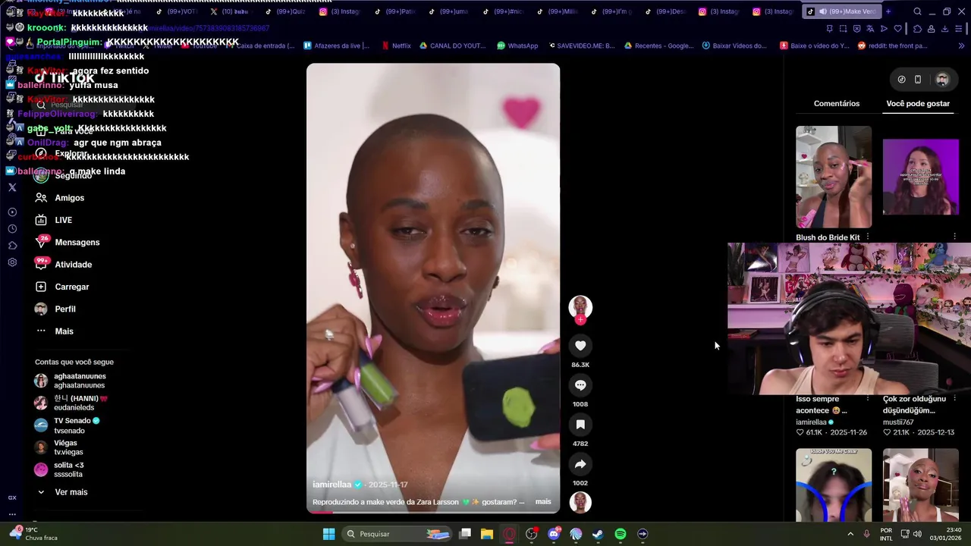Open the blue-headphones recommended video thumbnail
This screenshot has width=971, height=546.
pyautogui.click(x=834, y=485)
